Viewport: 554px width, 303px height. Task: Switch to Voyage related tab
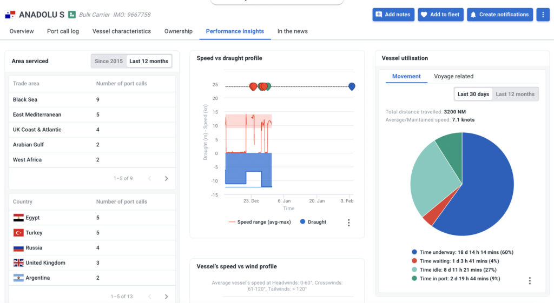pyautogui.click(x=453, y=76)
